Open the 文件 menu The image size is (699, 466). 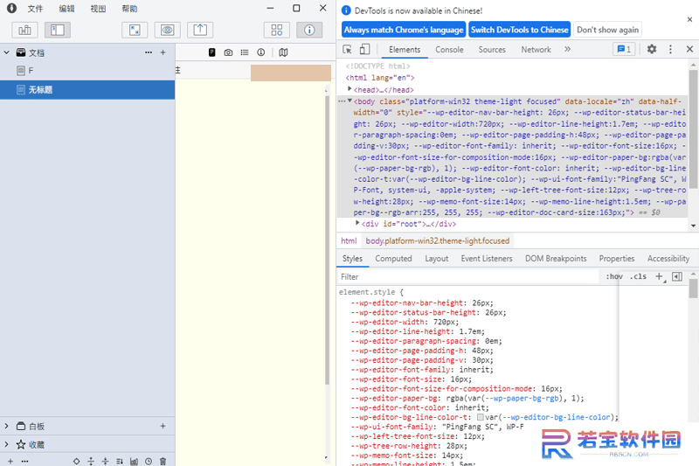pos(35,9)
